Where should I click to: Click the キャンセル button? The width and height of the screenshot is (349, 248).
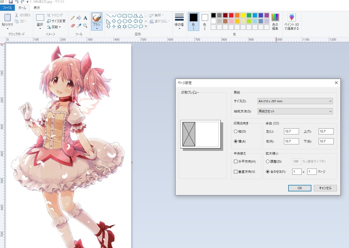tap(325, 188)
